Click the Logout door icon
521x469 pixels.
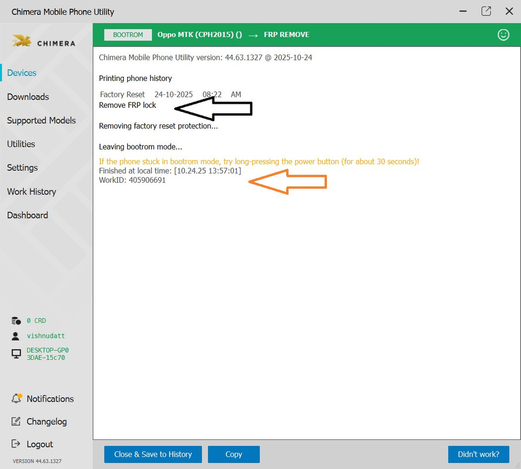[16, 444]
